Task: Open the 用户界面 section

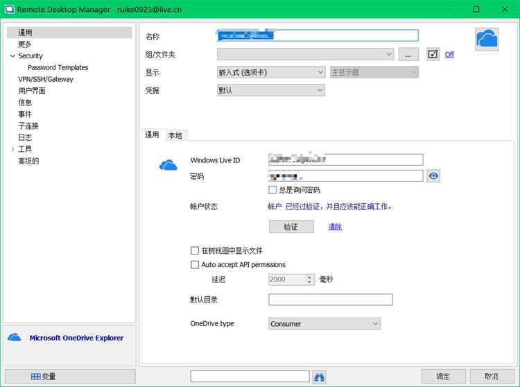Action: point(31,91)
